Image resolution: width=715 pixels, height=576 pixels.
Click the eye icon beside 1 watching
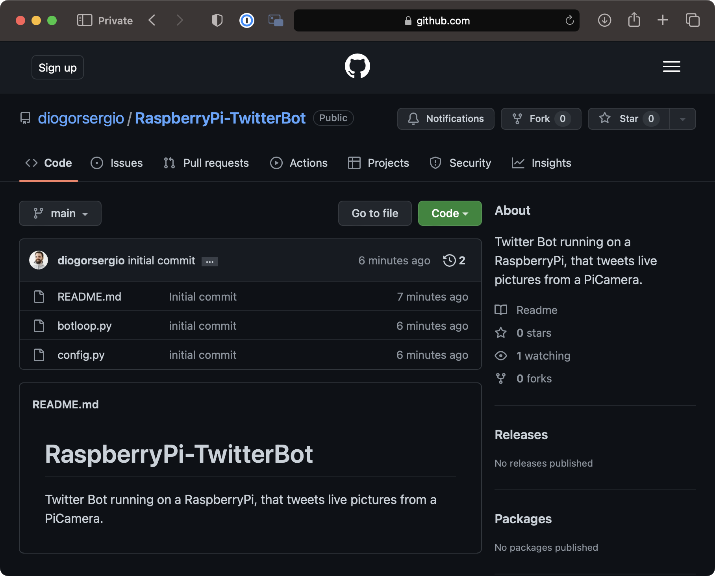pos(501,356)
